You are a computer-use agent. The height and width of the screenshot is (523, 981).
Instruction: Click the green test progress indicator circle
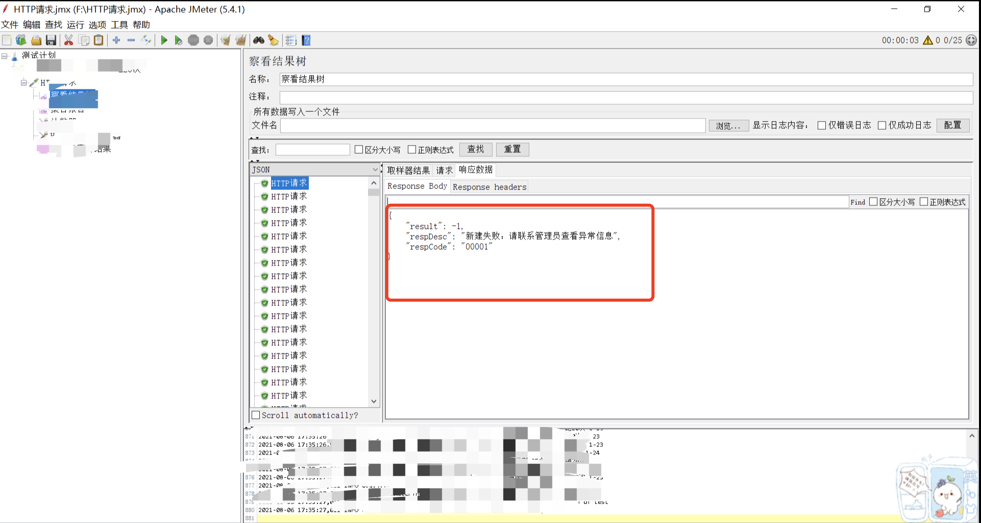point(972,40)
